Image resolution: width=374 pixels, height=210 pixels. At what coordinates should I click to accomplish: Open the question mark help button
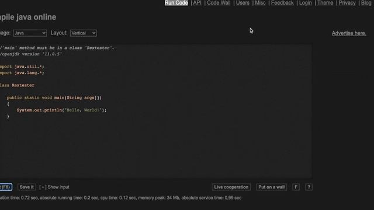coord(309,187)
